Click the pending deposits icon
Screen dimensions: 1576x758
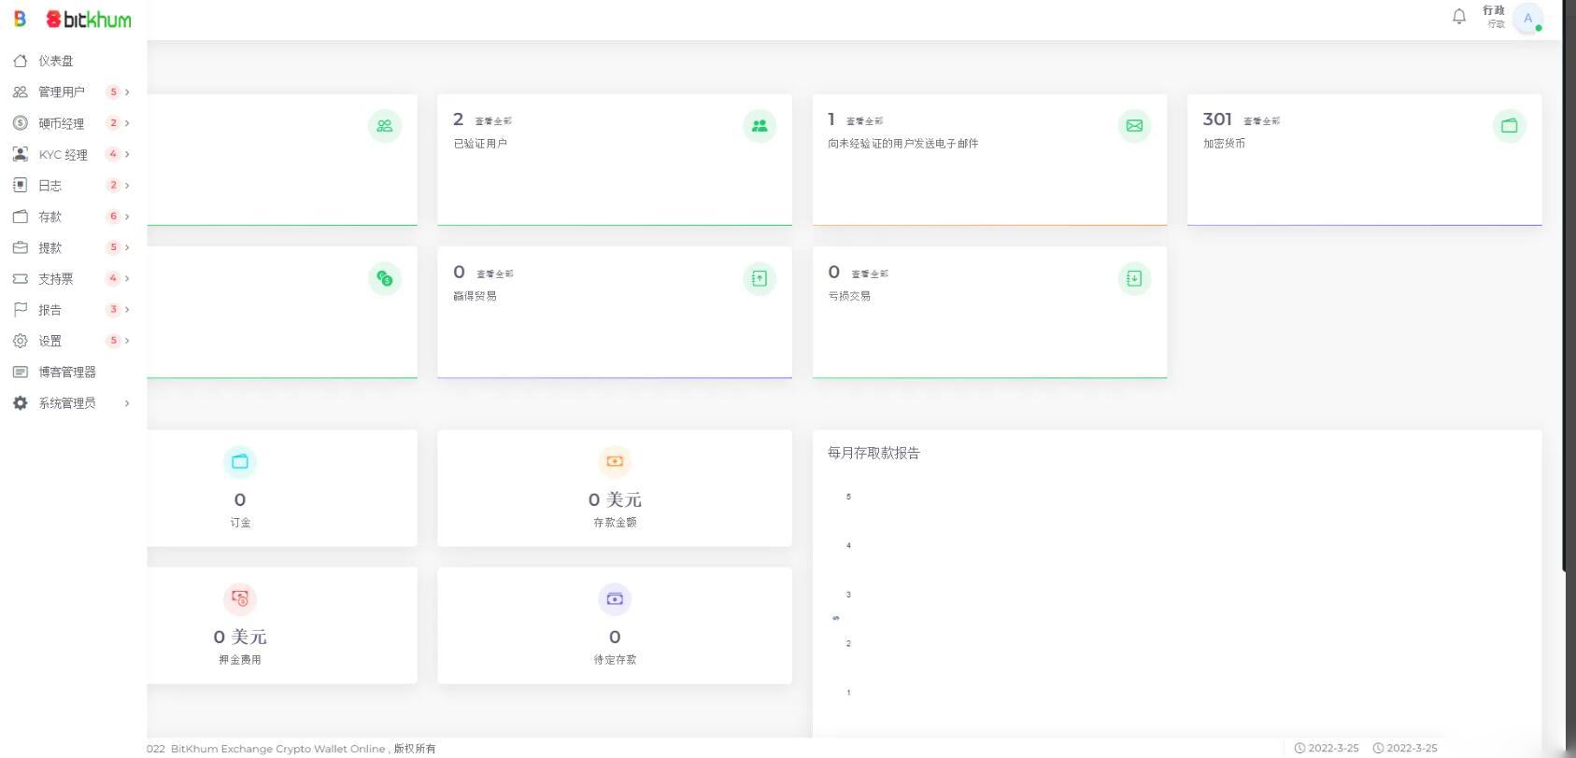pyautogui.click(x=614, y=598)
